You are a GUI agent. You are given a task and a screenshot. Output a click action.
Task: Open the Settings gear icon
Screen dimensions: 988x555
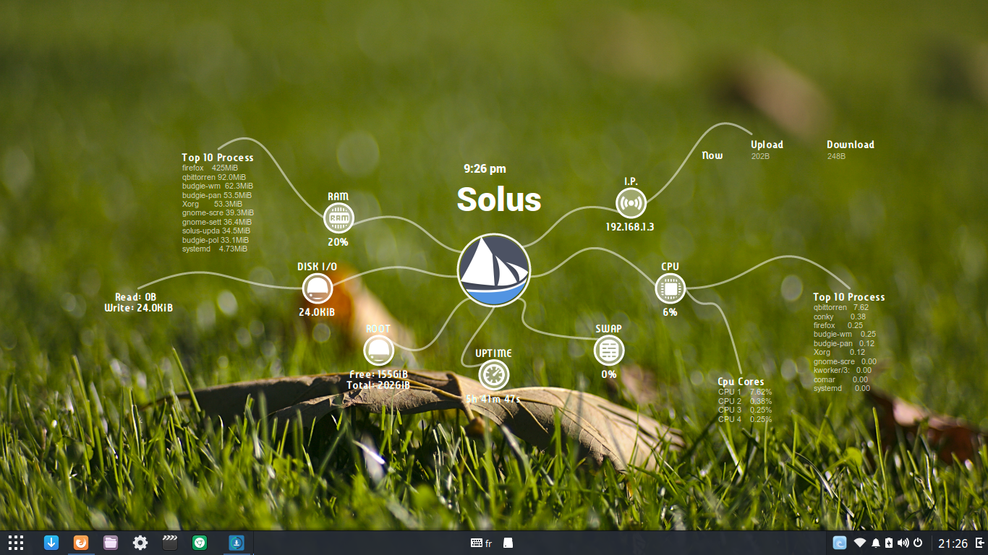(140, 543)
